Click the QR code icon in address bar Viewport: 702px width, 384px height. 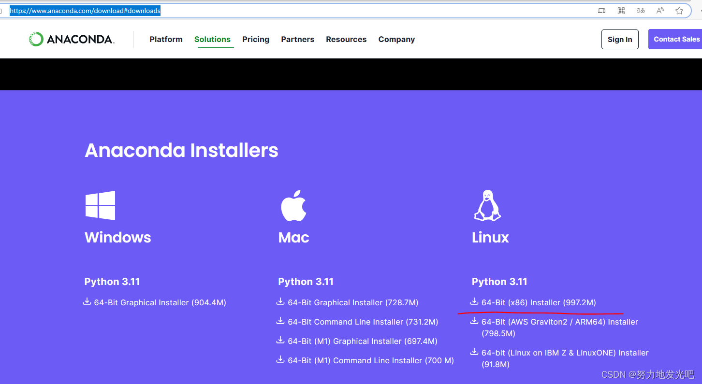tap(621, 11)
